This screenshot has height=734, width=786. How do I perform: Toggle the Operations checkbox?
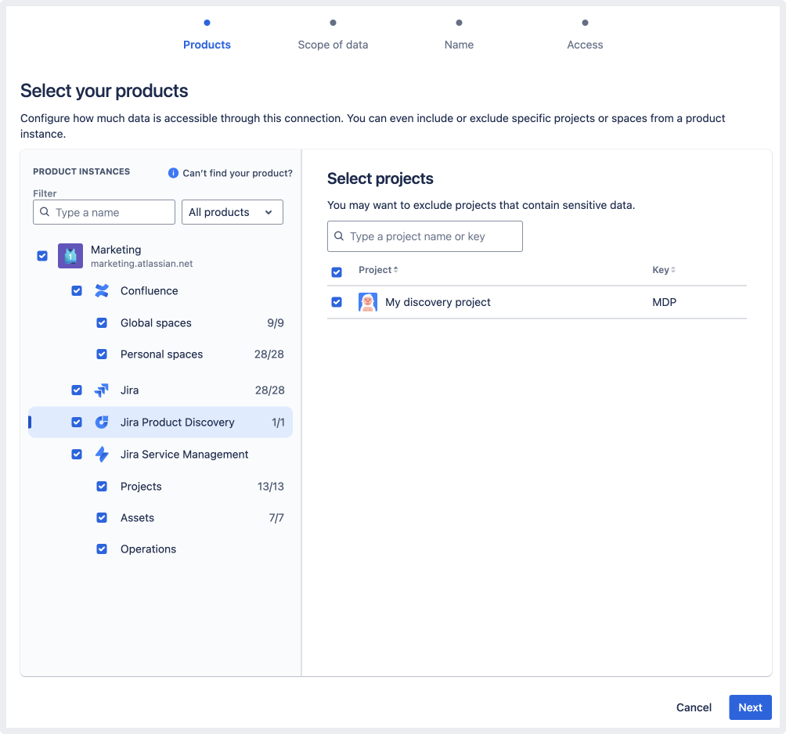tap(102, 549)
